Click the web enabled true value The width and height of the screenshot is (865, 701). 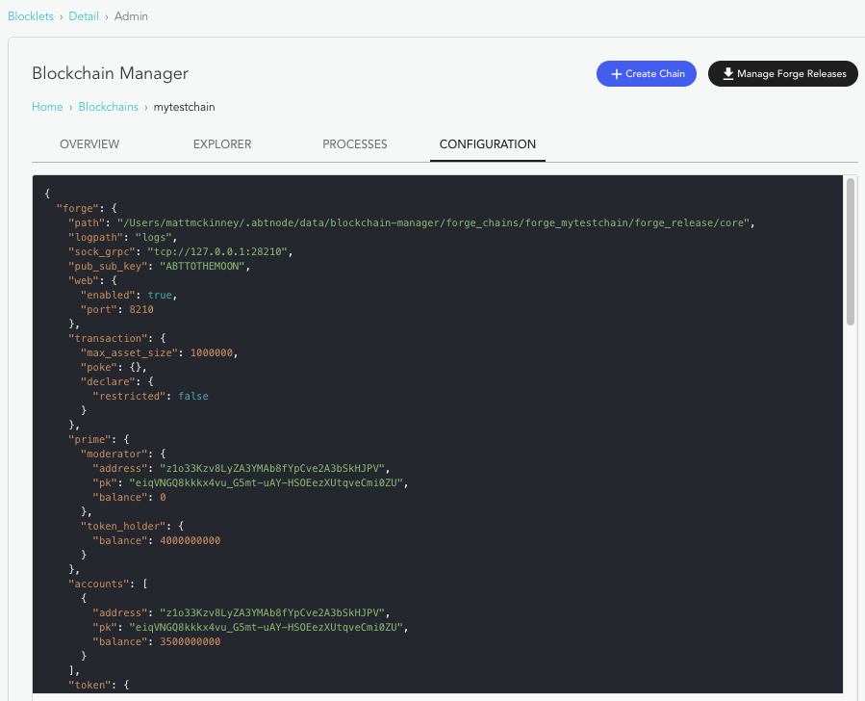pyautogui.click(x=161, y=295)
